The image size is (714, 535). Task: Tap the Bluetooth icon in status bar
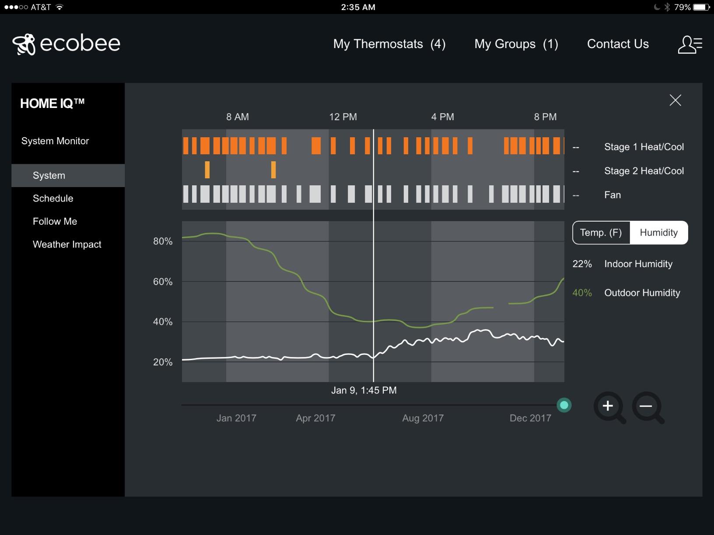(x=667, y=7)
